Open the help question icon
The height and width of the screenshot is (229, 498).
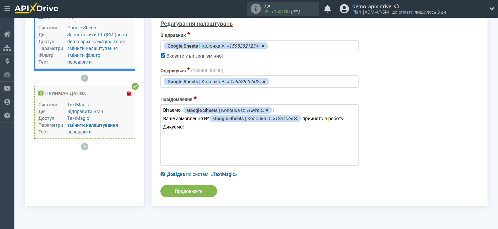[x=7, y=116]
